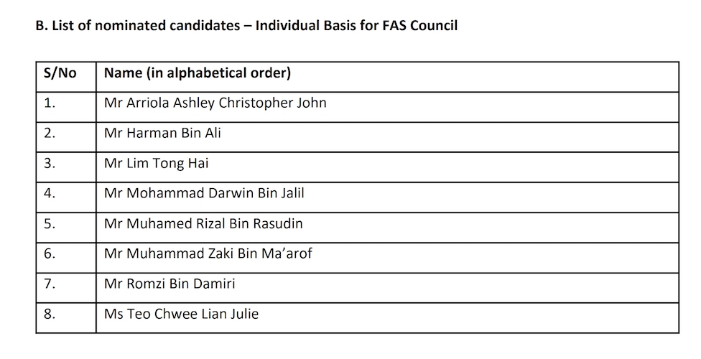This screenshot has width=701, height=359.
Task: Click serial number 5. in first column
Action: [x=50, y=224]
